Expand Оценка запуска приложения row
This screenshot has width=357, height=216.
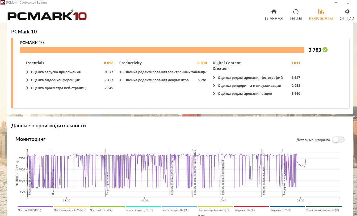pos(27,72)
